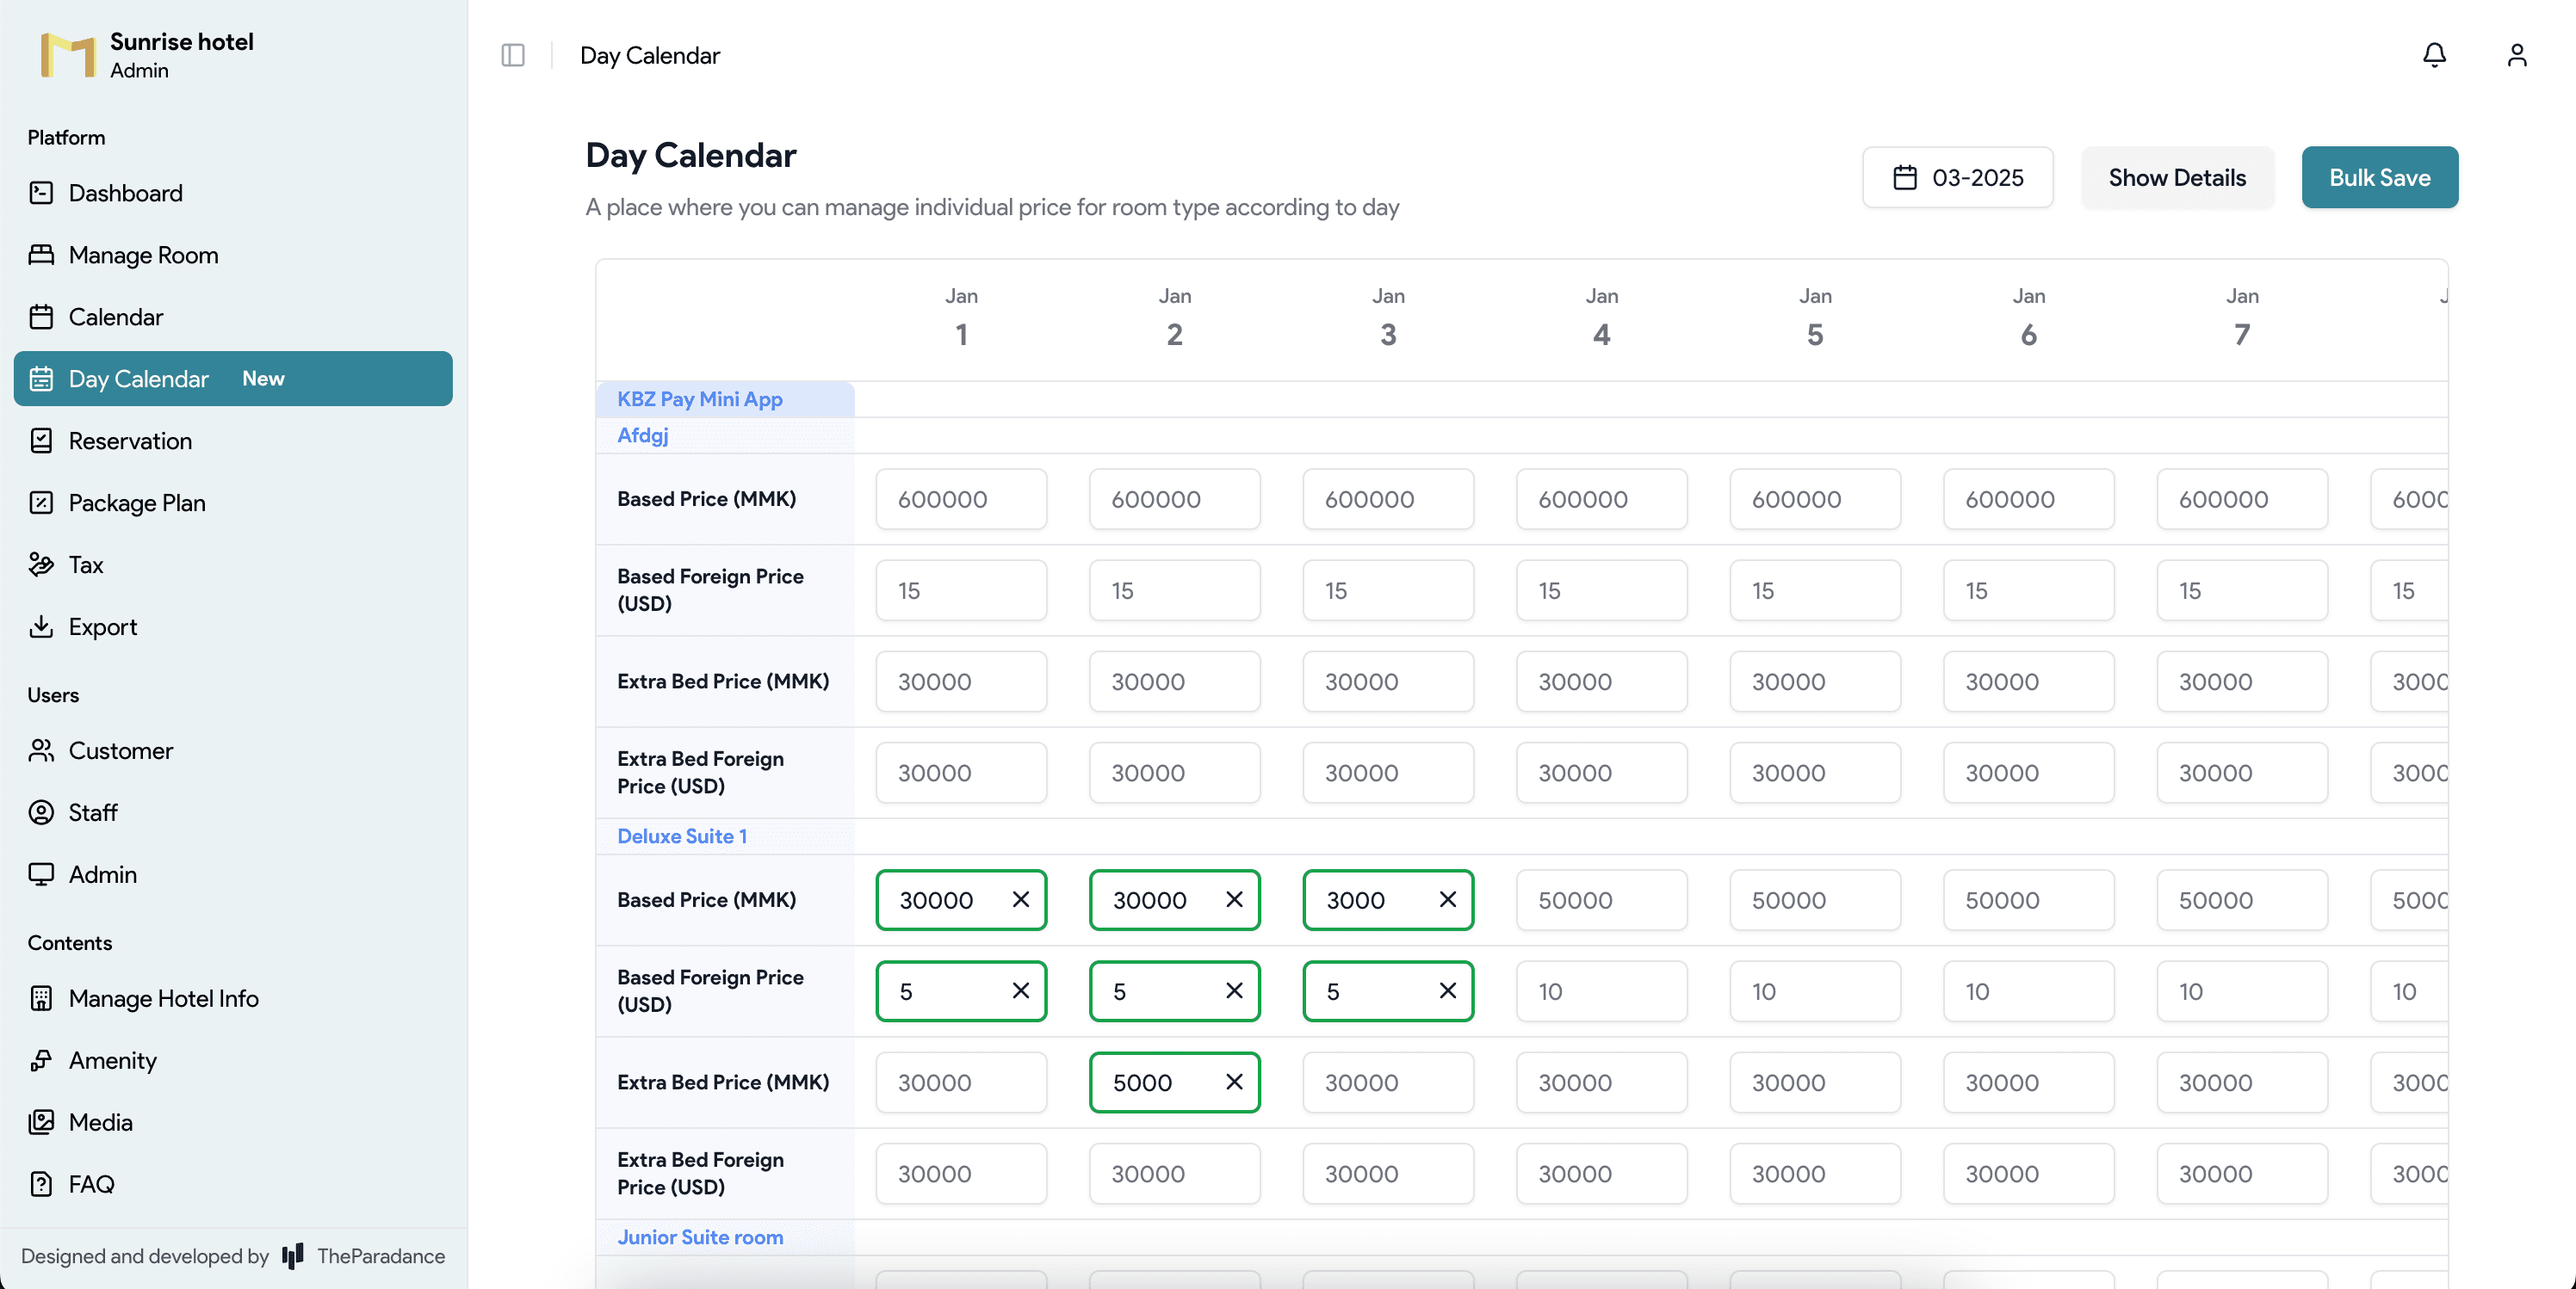Click the Admin monitor icon

point(41,874)
